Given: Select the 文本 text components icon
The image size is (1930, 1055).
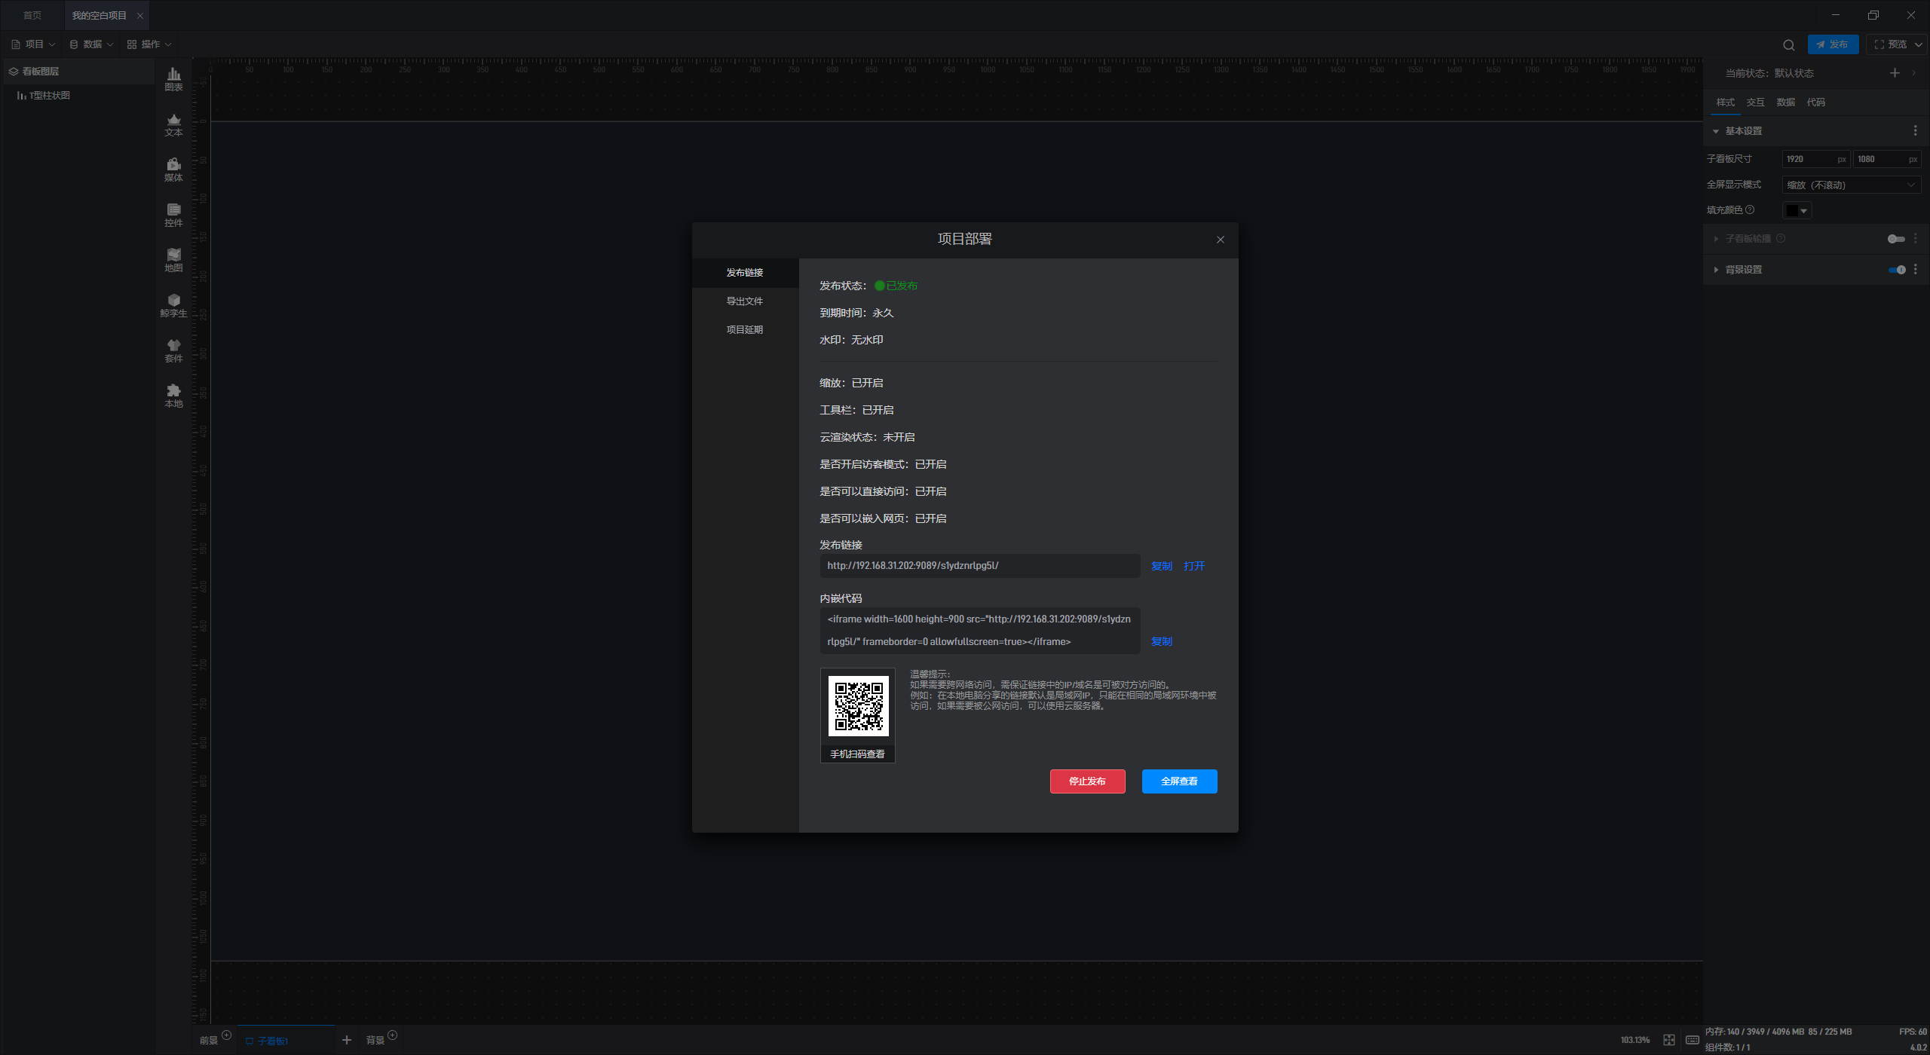Looking at the screenshot, I should tap(173, 124).
